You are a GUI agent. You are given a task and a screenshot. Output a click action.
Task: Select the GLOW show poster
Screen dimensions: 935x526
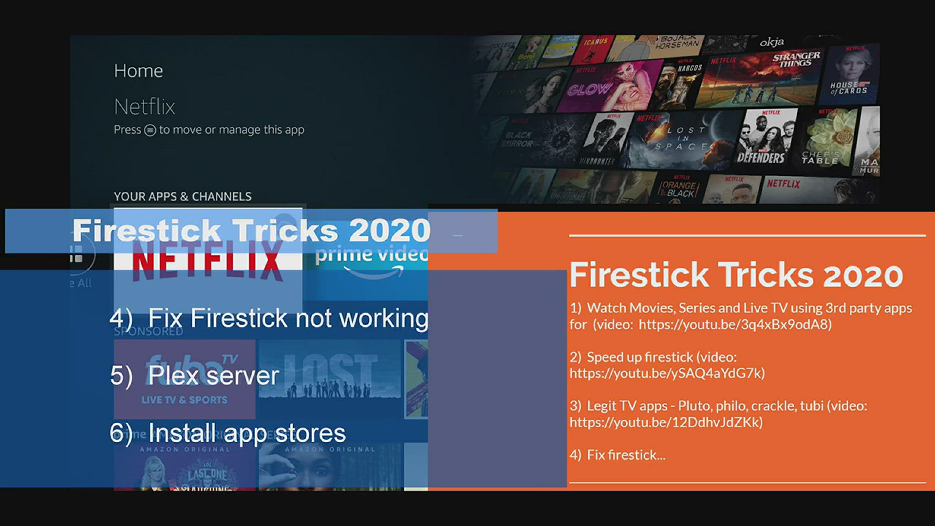606,88
